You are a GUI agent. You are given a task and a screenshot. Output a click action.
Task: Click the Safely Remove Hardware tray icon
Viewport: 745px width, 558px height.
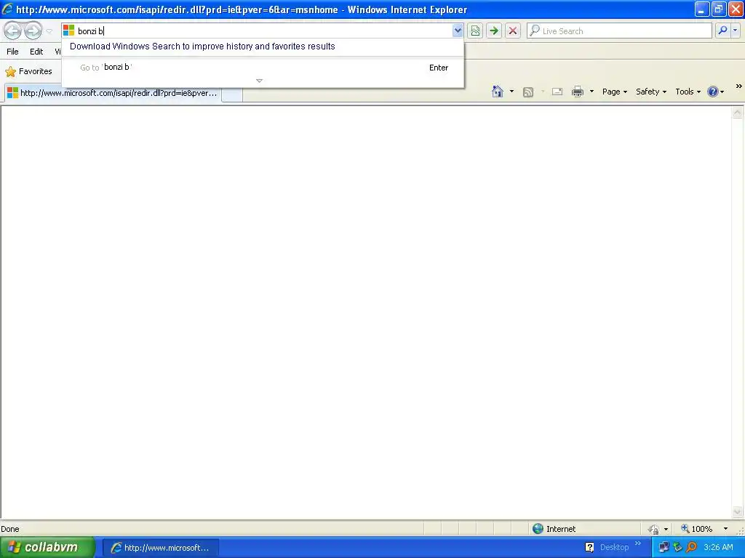click(x=677, y=547)
